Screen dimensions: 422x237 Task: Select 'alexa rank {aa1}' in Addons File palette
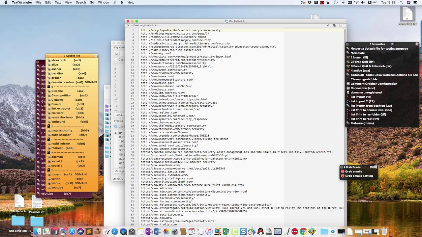pyautogui.click(x=66, y=60)
